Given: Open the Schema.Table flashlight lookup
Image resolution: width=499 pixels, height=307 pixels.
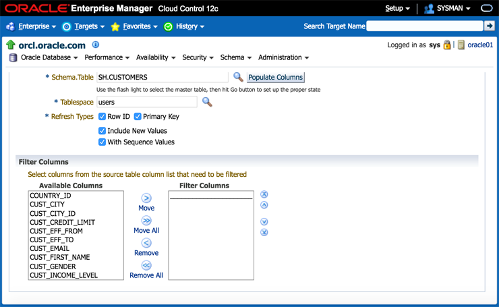Looking at the screenshot, I should [238, 77].
